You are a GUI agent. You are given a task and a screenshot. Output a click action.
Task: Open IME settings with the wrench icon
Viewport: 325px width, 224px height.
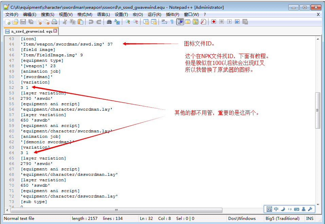310,209
